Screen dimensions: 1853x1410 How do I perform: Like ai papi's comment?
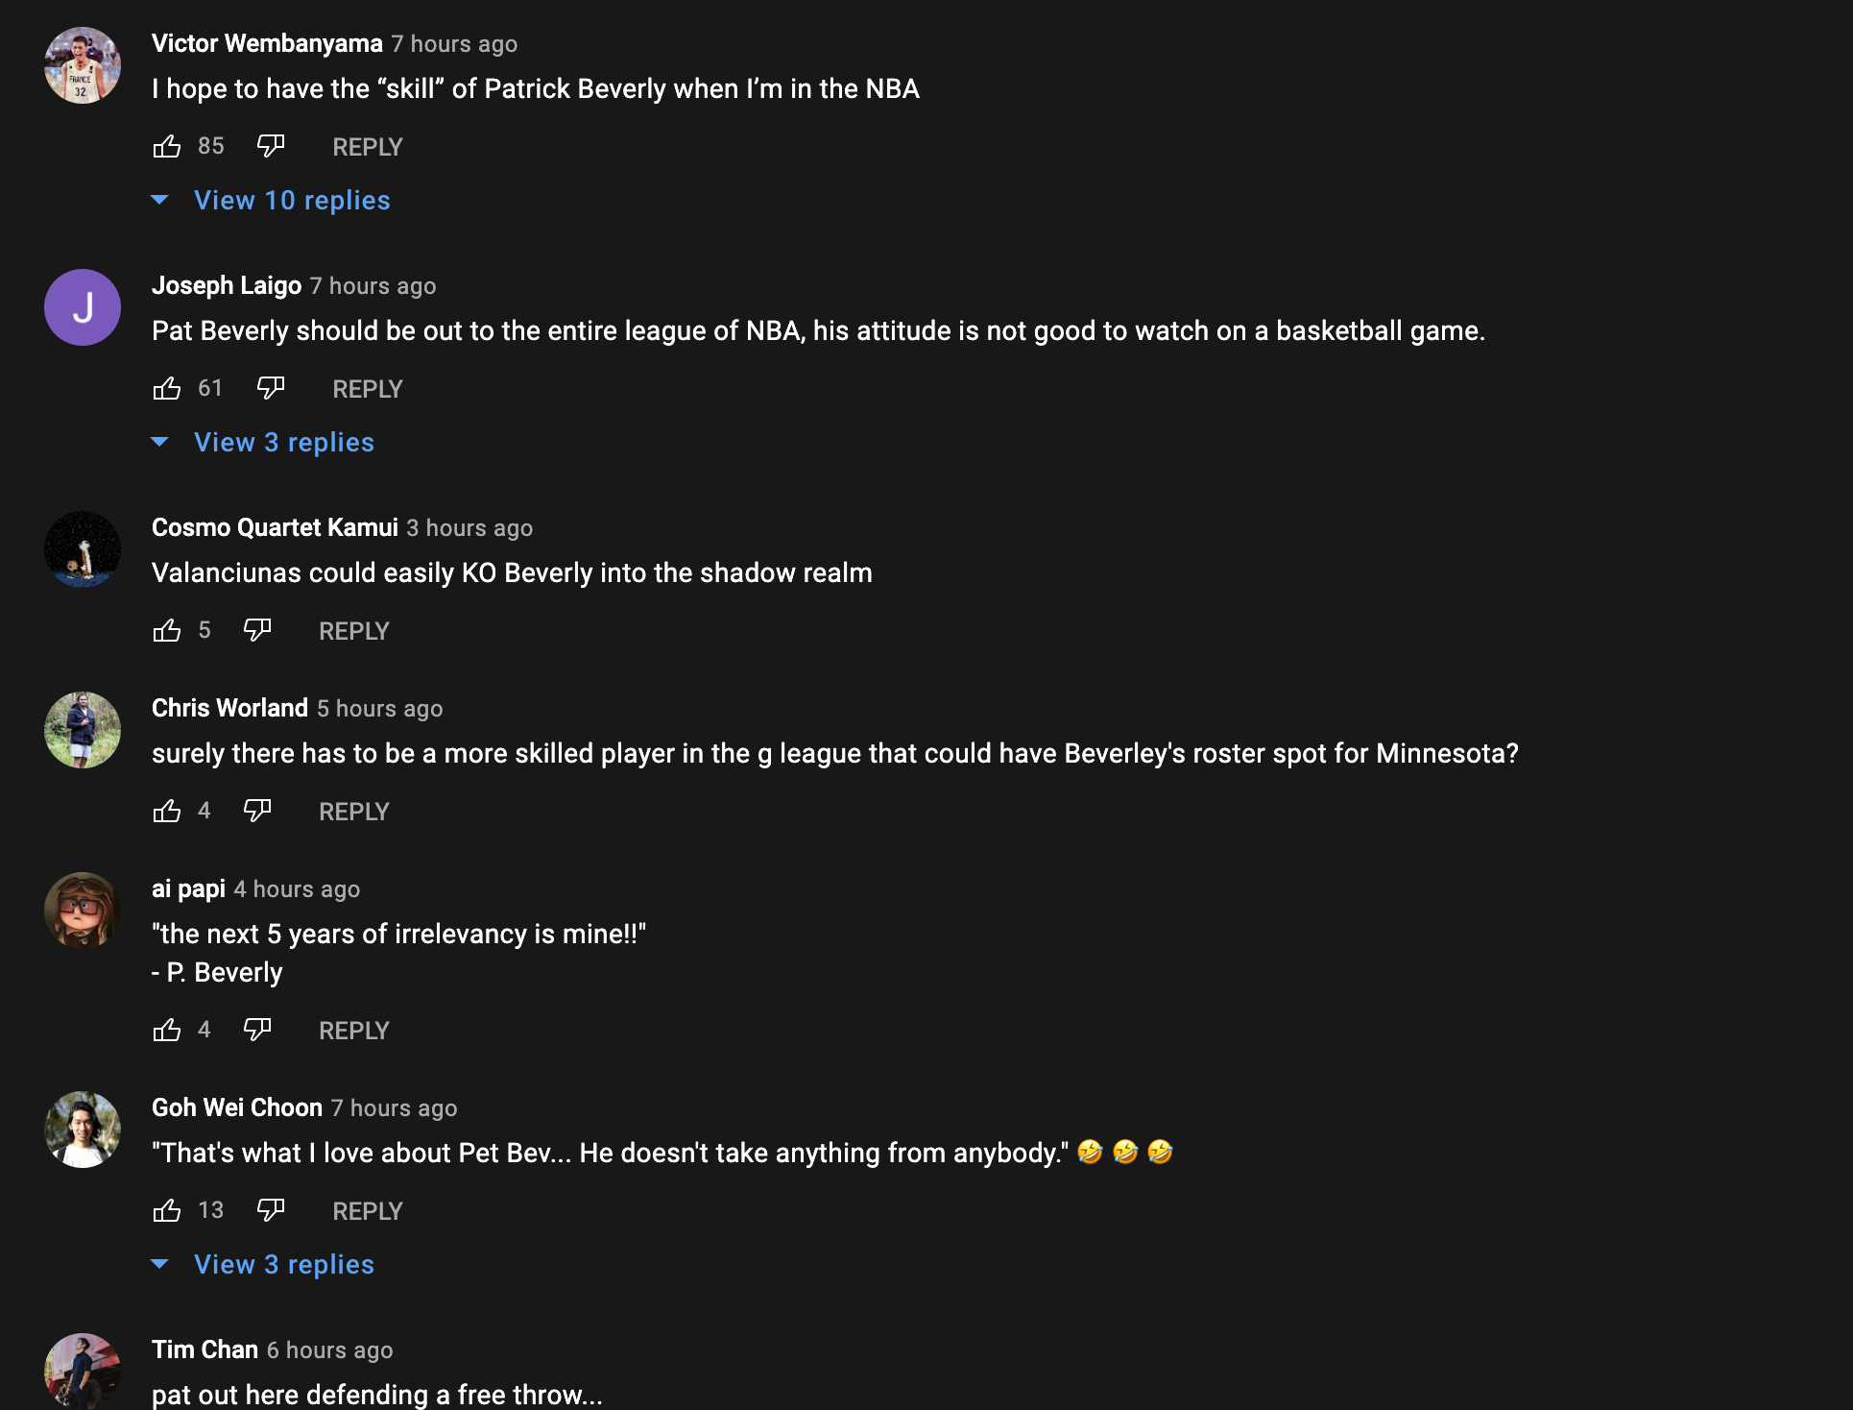pos(167,1030)
